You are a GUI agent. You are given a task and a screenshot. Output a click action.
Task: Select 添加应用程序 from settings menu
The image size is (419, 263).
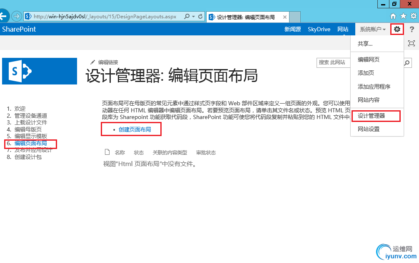coord(377,87)
